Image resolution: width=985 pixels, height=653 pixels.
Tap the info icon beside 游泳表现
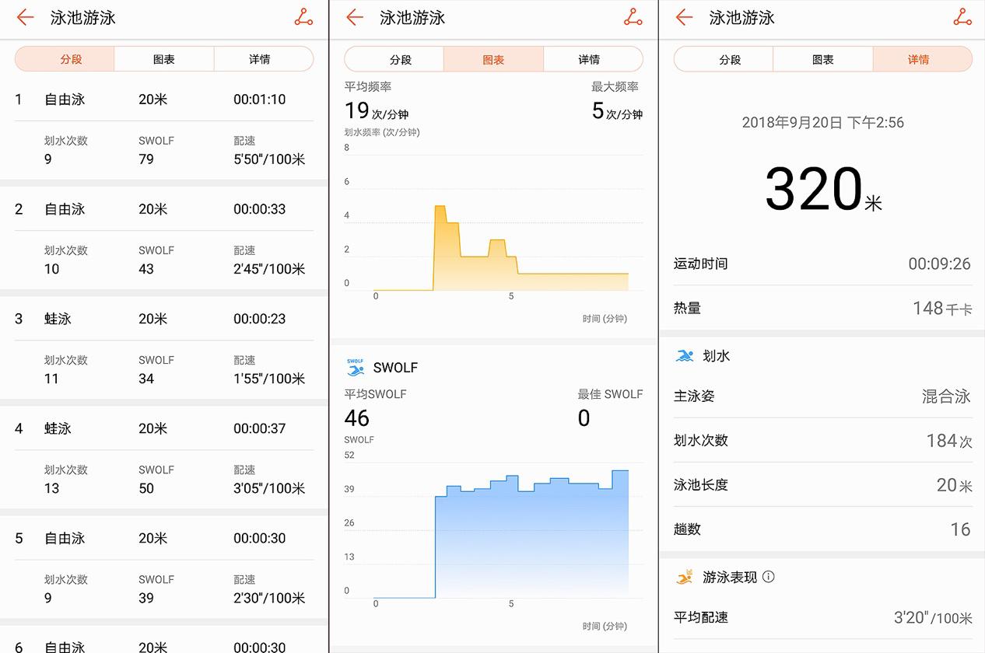(769, 577)
